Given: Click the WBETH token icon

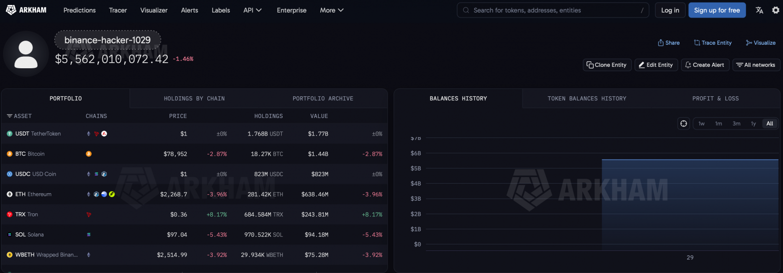Looking at the screenshot, I should point(10,255).
